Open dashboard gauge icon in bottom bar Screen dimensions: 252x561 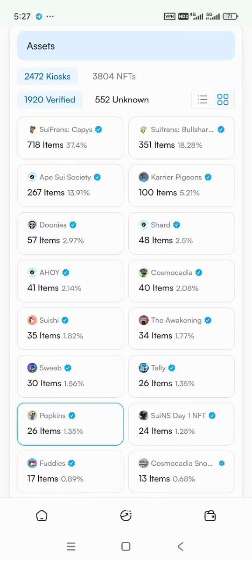tap(126, 516)
